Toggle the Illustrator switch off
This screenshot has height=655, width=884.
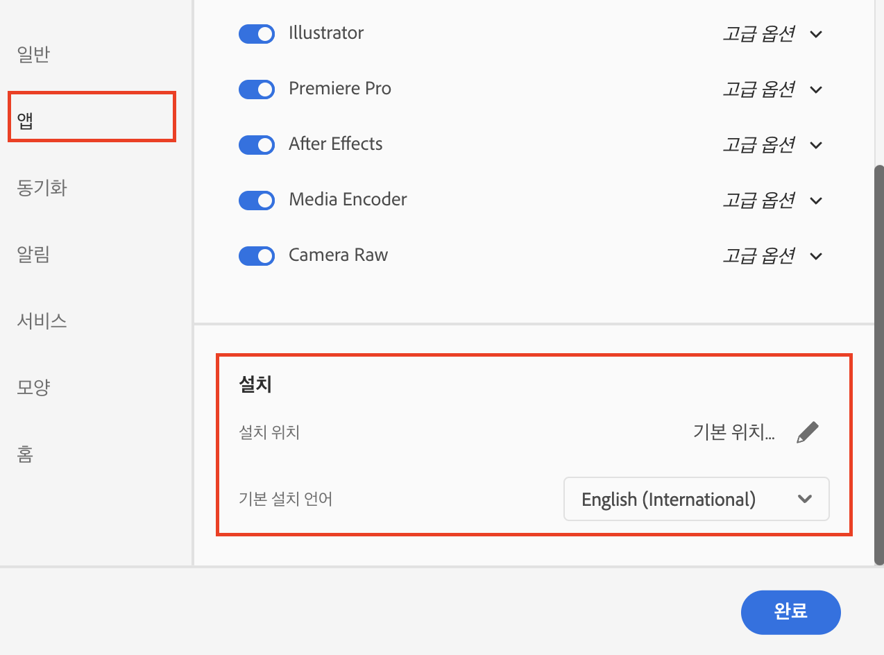(x=257, y=34)
